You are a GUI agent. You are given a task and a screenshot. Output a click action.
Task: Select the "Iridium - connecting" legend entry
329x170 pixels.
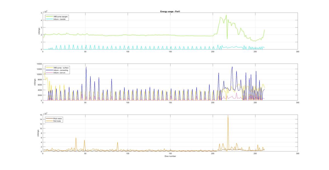(60, 70)
